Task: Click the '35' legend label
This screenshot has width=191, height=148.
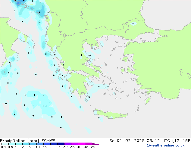Action: (72, 147)
